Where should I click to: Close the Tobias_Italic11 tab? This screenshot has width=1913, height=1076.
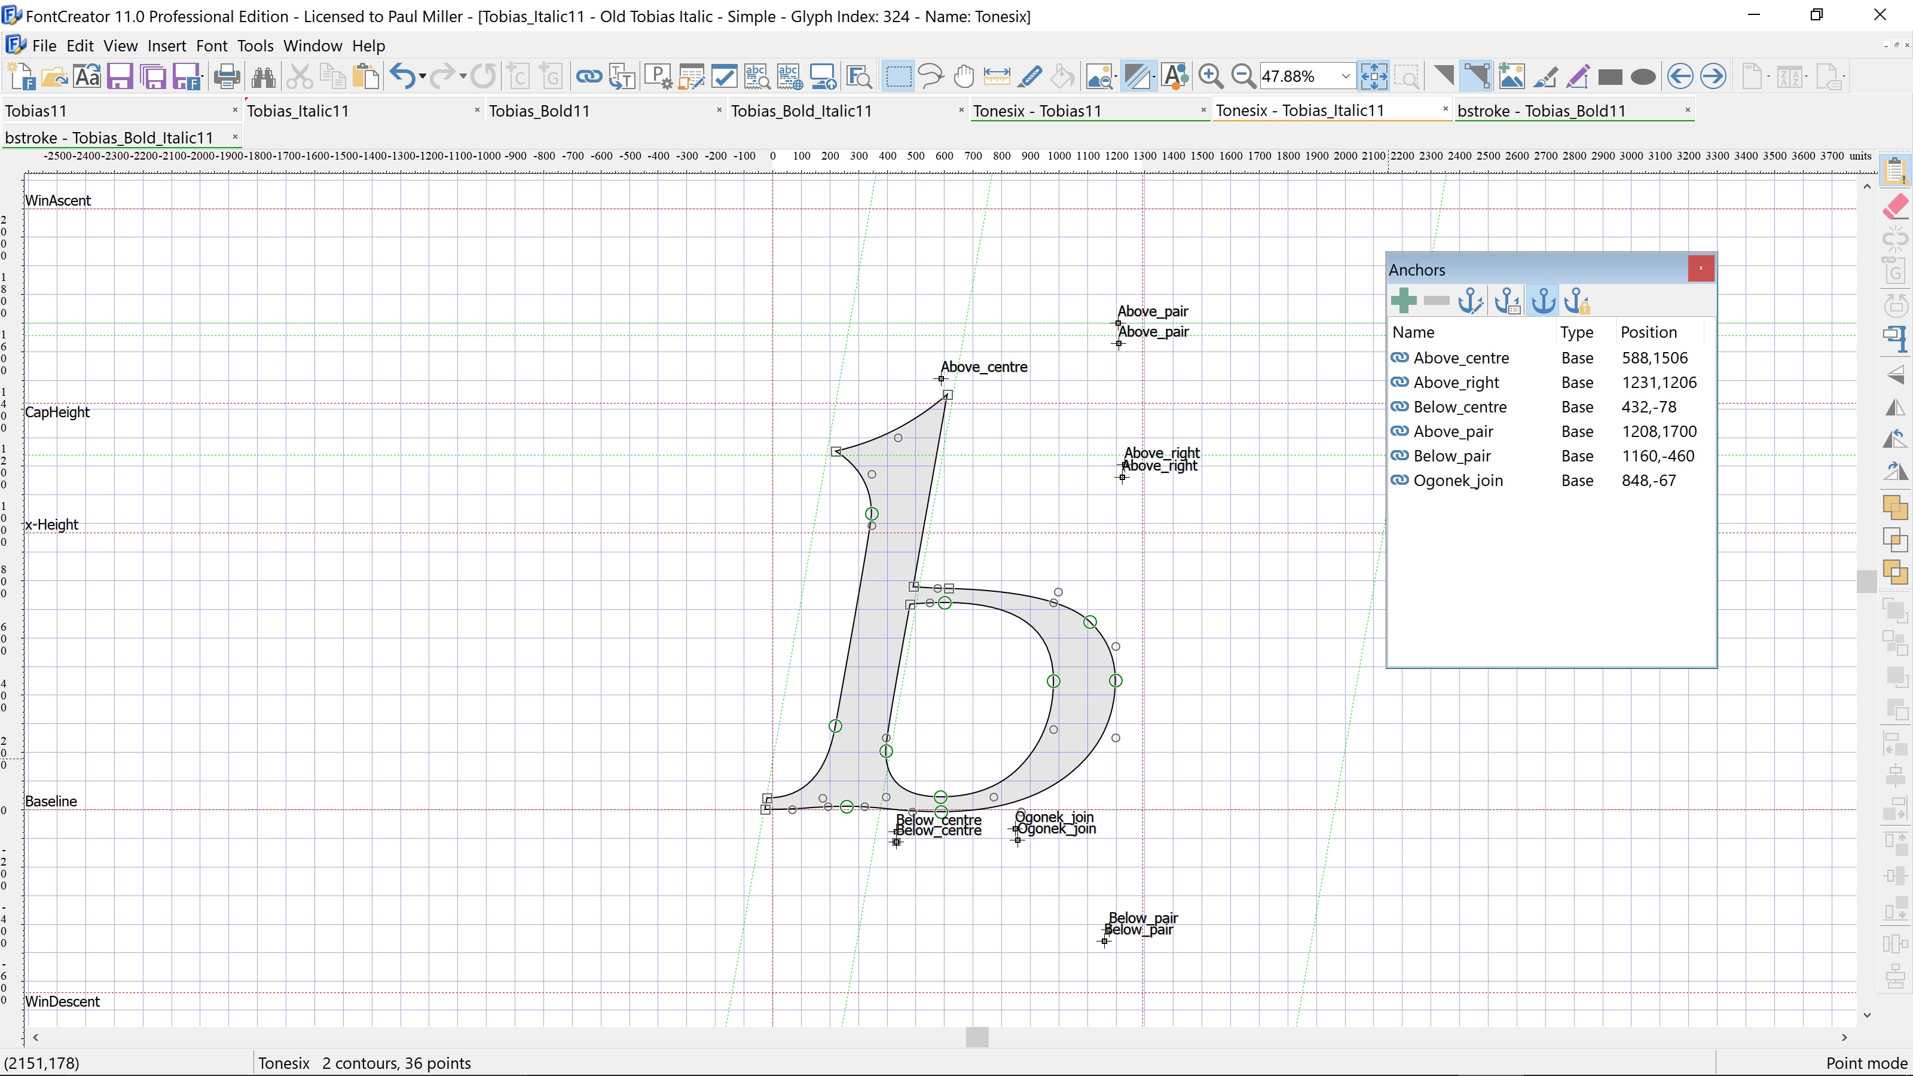click(477, 110)
